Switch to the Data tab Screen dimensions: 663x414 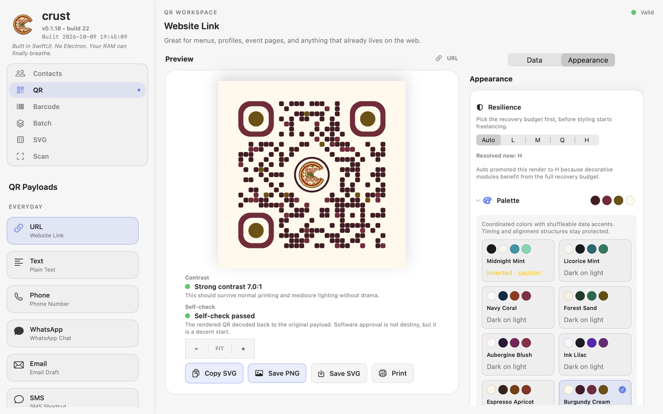(x=534, y=60)
